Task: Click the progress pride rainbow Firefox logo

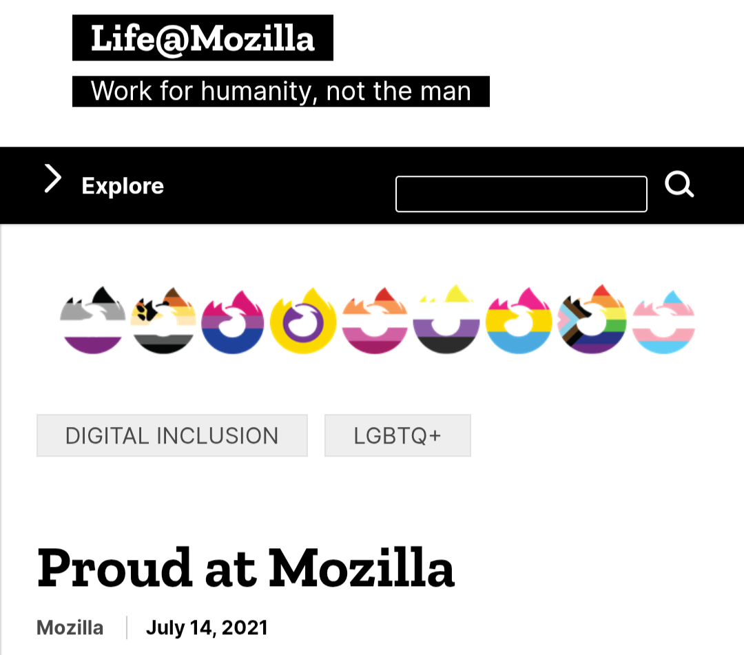Action: 592,320
